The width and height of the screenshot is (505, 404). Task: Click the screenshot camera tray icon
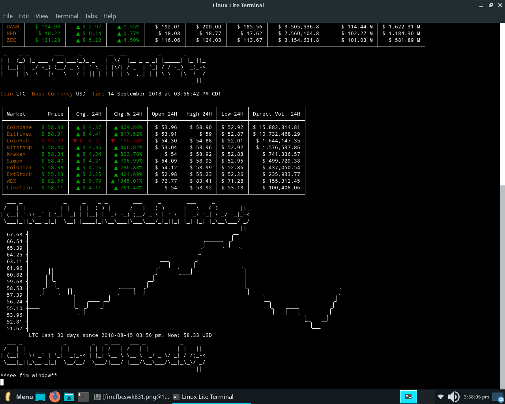[x=498, y=397]
